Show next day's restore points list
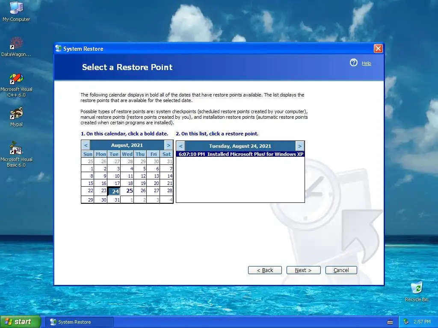The width and height of the screenshot is (438, 328). (300, 146)
